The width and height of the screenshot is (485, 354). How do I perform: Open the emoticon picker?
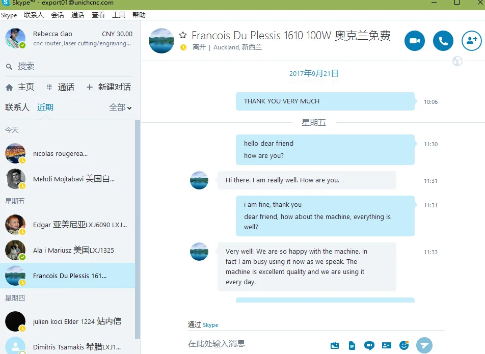tap(404, 345)
